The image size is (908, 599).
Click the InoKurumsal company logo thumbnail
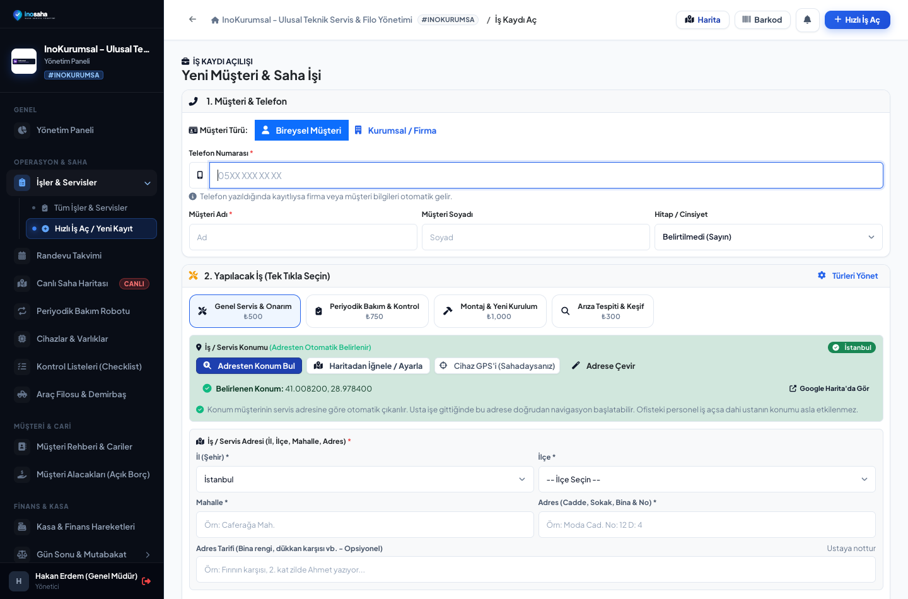point(24,61)
